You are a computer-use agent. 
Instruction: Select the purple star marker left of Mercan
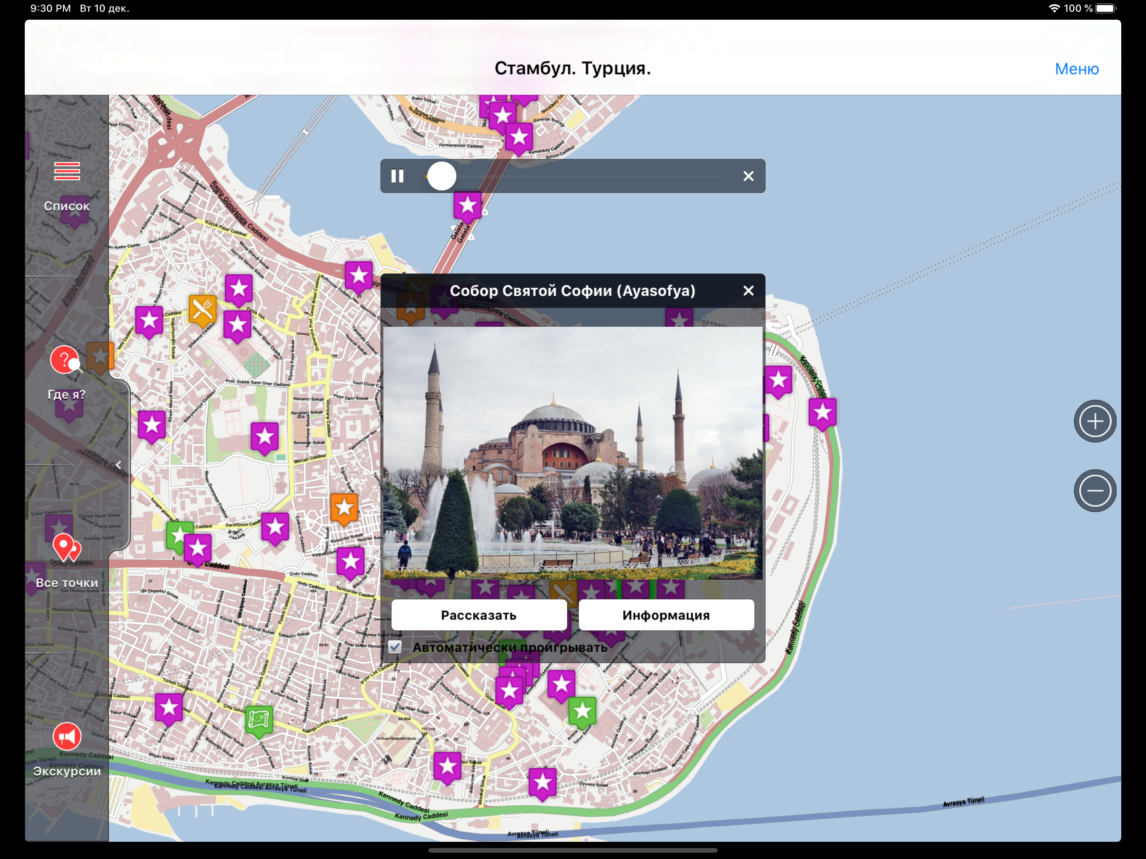click(x=152, y=427)
